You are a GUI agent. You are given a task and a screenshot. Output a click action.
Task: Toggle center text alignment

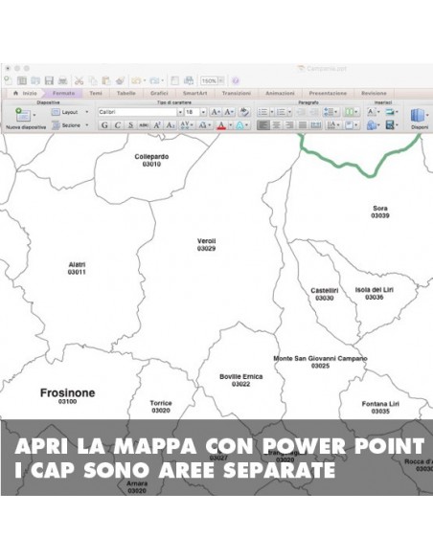[x=276, y=125]
